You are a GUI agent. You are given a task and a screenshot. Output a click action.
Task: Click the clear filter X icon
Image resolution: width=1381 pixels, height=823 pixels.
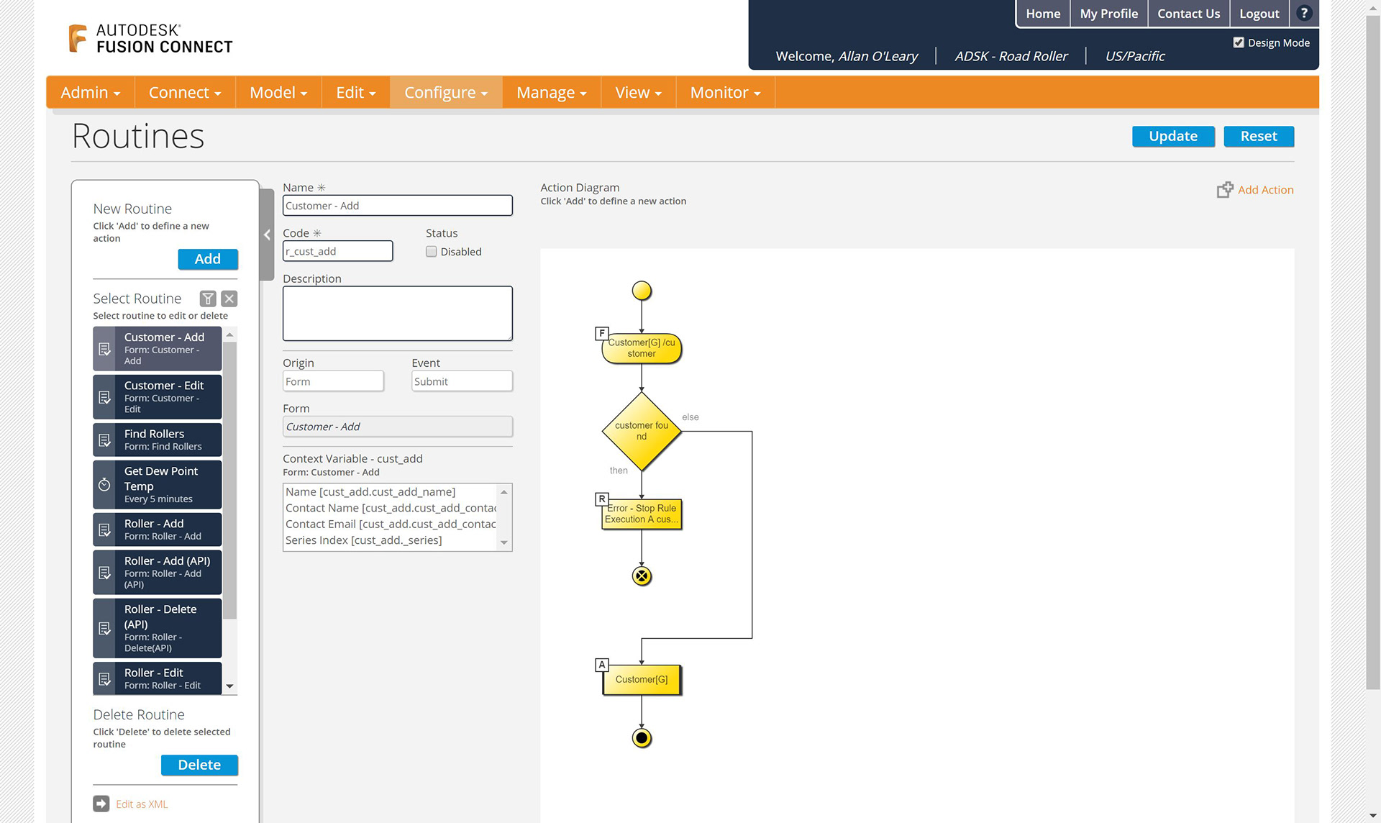(x=229, y=299)
